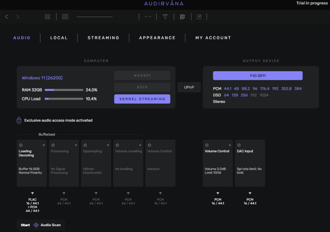Image resolution: width=330 pixels, height=232 pixels.
Task: Choose the FiiO SR11 output device
Action: 258,76
